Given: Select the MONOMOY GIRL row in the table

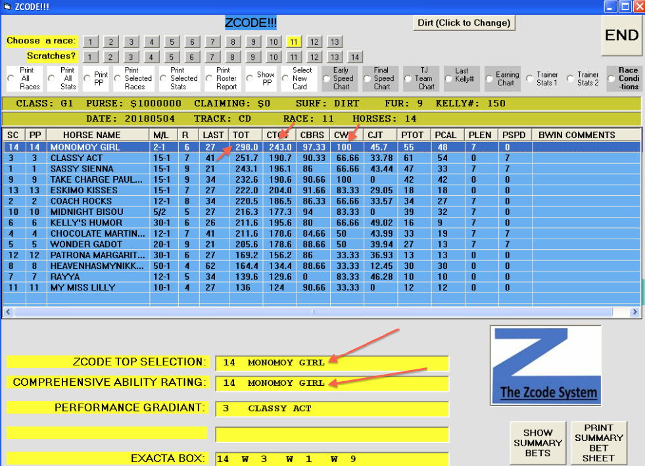Looking at the screenshot, I should [322, 147].
